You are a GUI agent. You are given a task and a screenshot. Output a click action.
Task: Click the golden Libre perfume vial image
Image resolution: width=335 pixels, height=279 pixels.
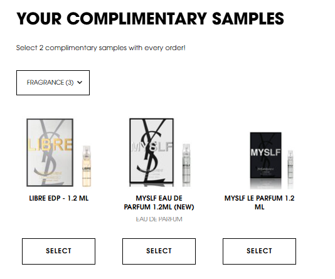pos(87,166)
